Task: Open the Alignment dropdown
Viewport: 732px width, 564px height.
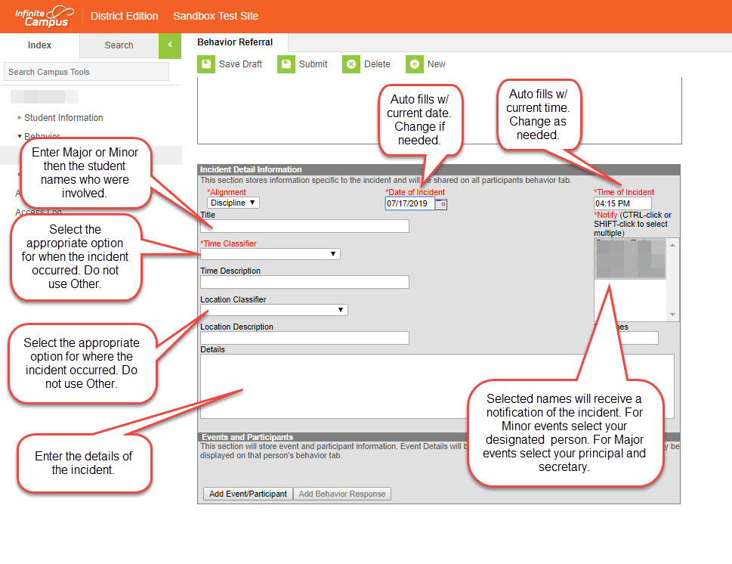Action: pos(233,203)
